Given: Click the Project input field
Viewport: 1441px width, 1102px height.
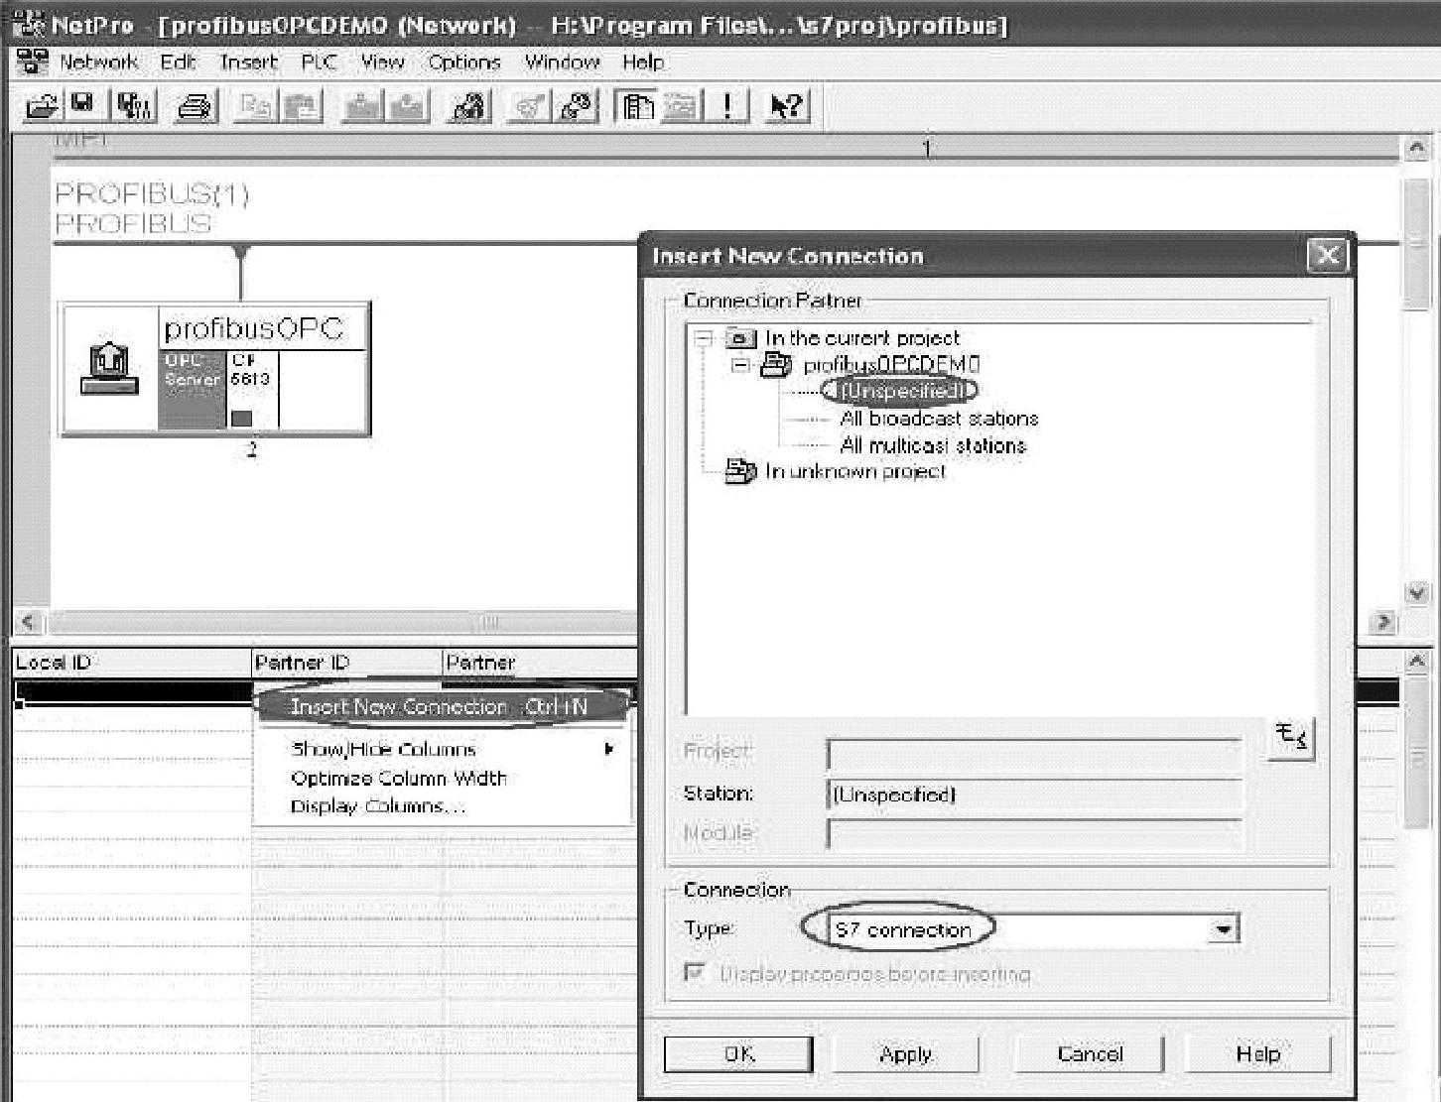Looking at the screenshot, I should 1034,754.
